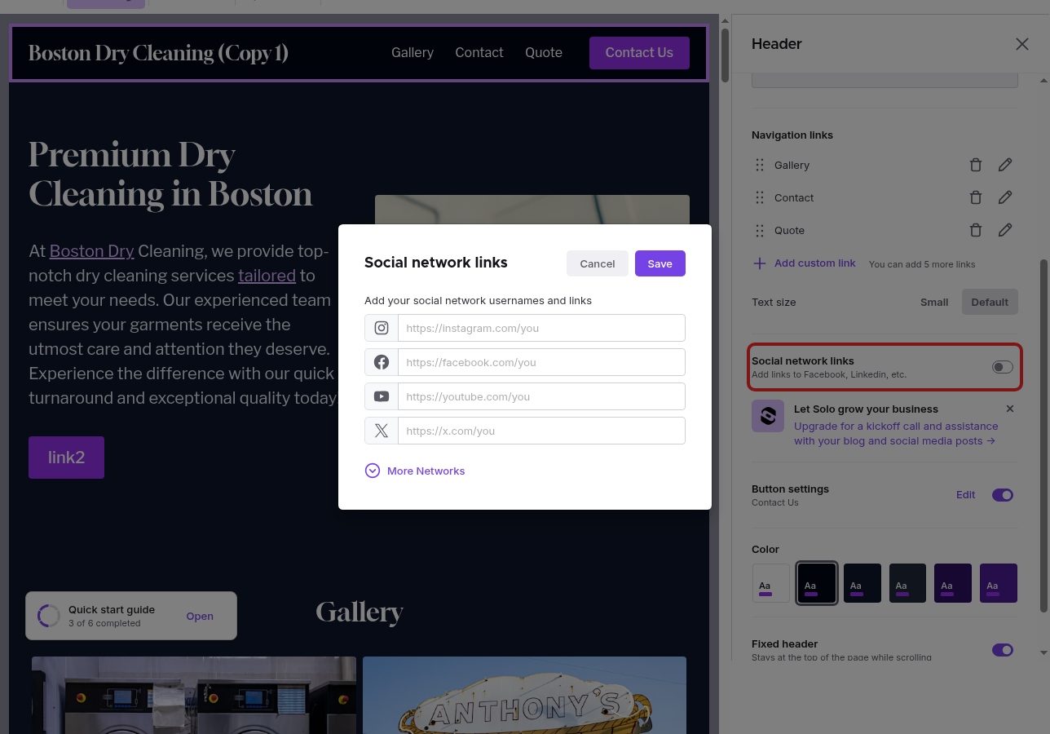Select the black color scheme swatch
Viewport: 1050px width, 734px height.
817,583
